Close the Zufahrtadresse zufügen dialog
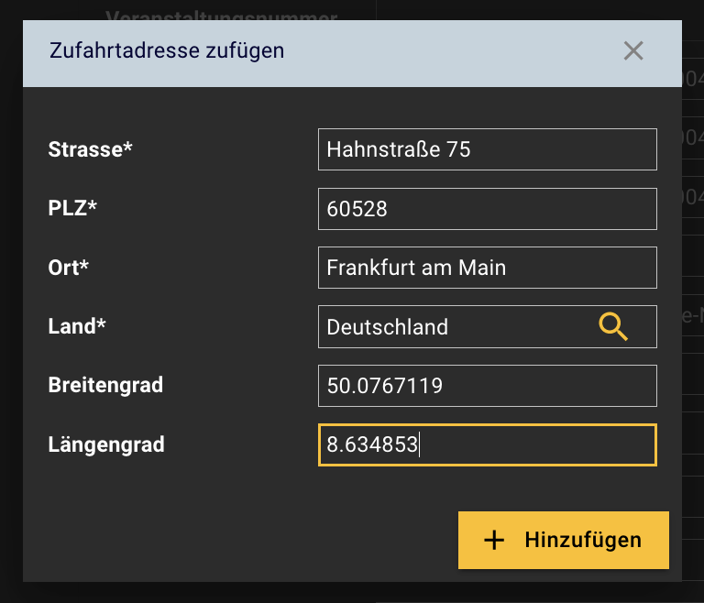This screenshot has height=603, width=704. click(x=632, y=50)
